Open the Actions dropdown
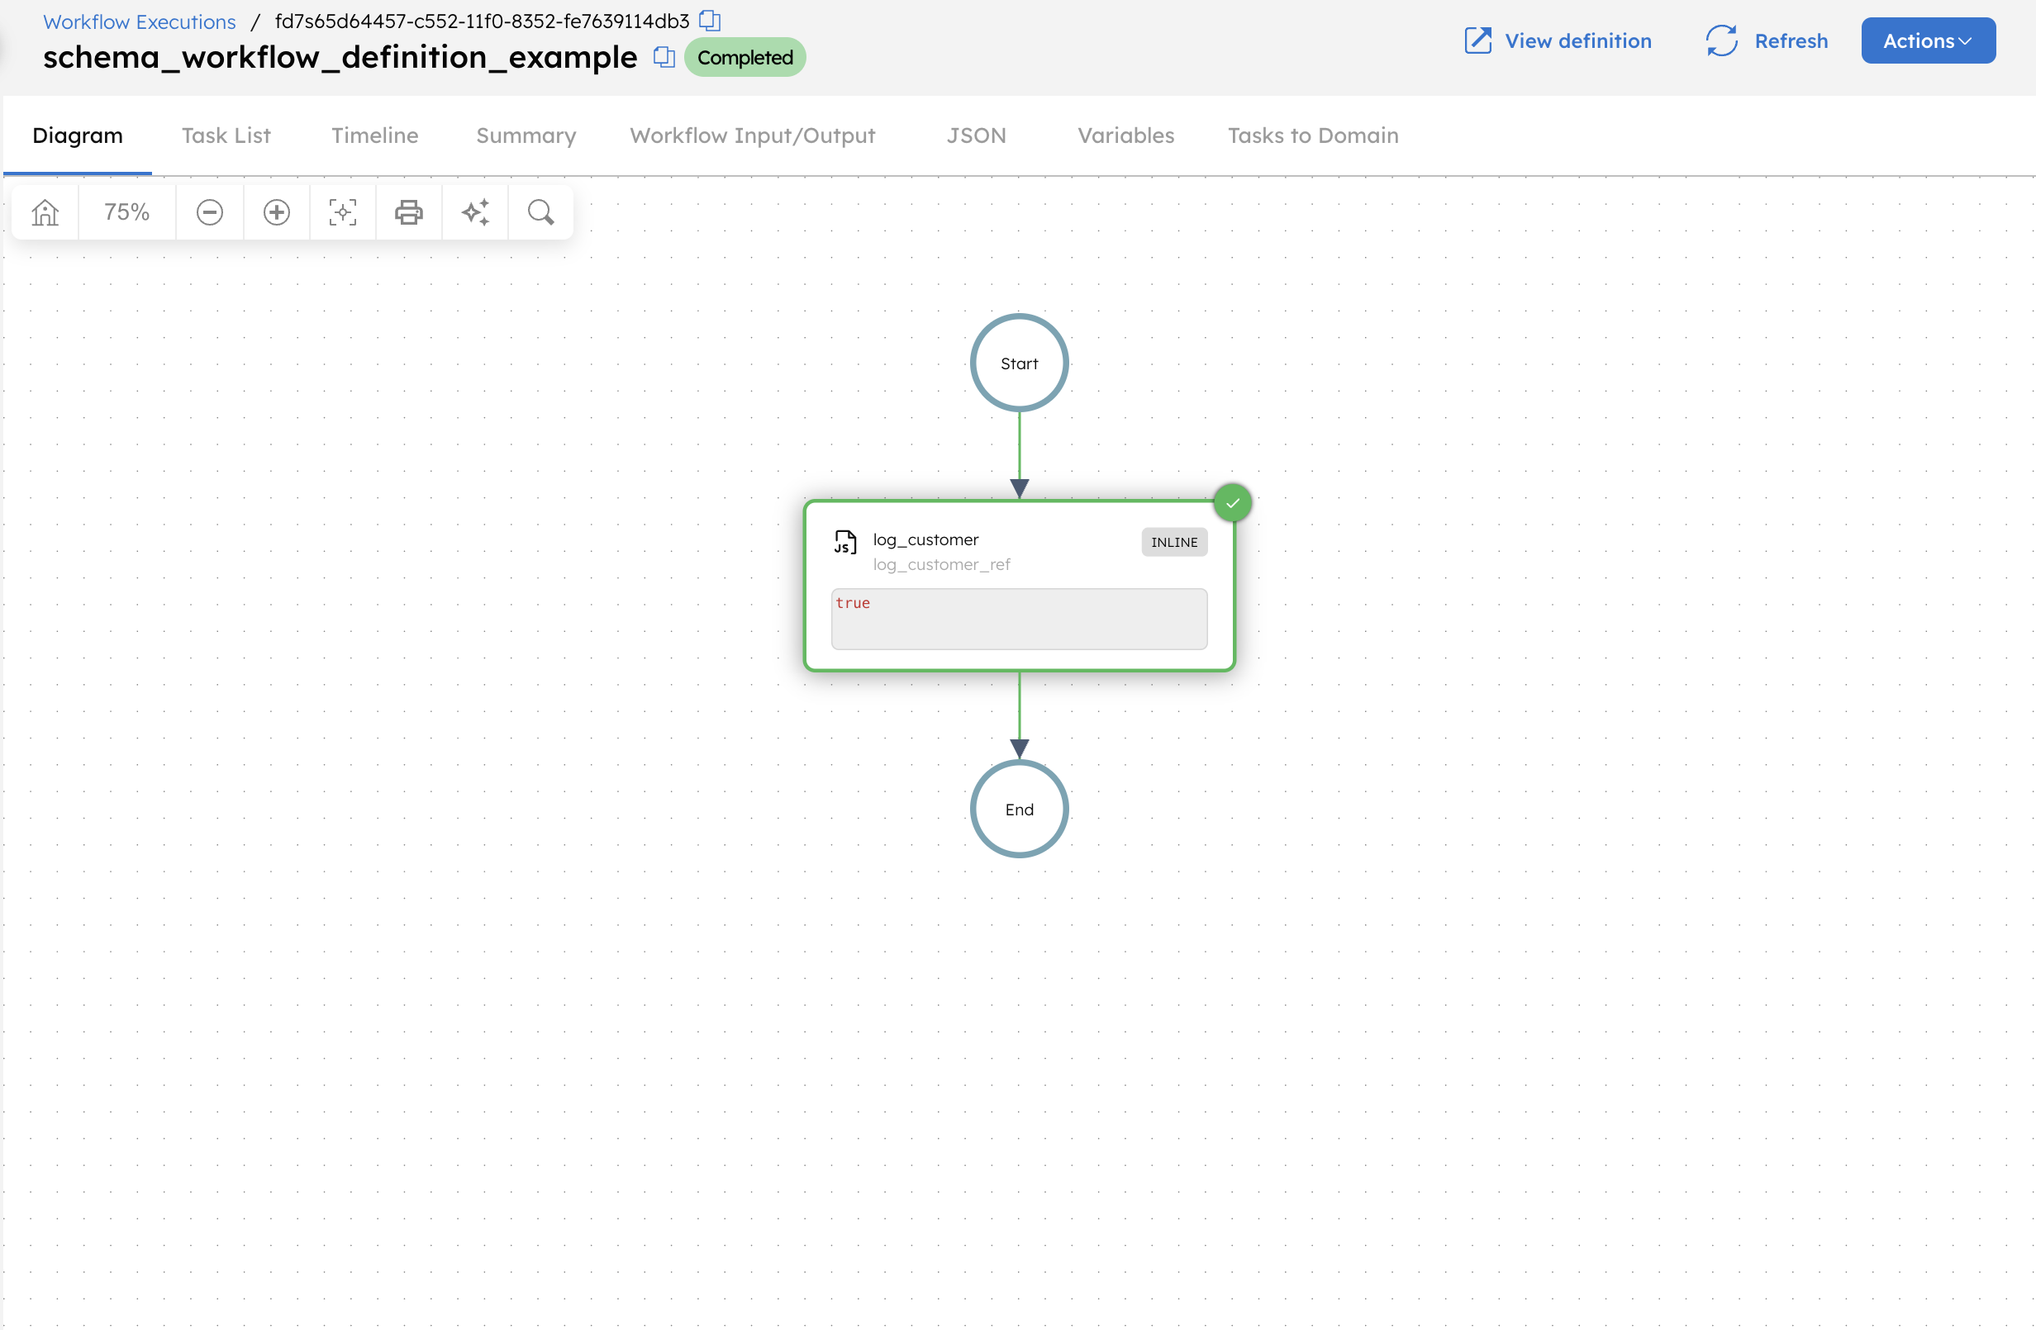 [1928, 40]
